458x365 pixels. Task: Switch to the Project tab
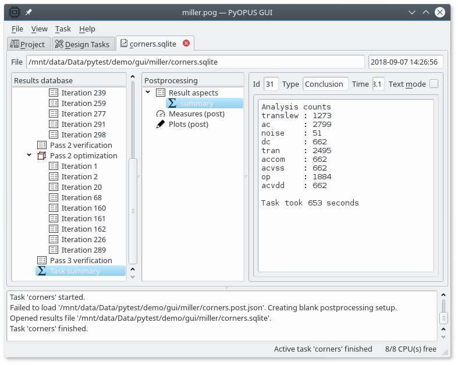click(x=27, y=44)
